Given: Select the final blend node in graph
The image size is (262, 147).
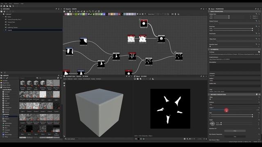Looking at the screenshot, I should [179, 56].
